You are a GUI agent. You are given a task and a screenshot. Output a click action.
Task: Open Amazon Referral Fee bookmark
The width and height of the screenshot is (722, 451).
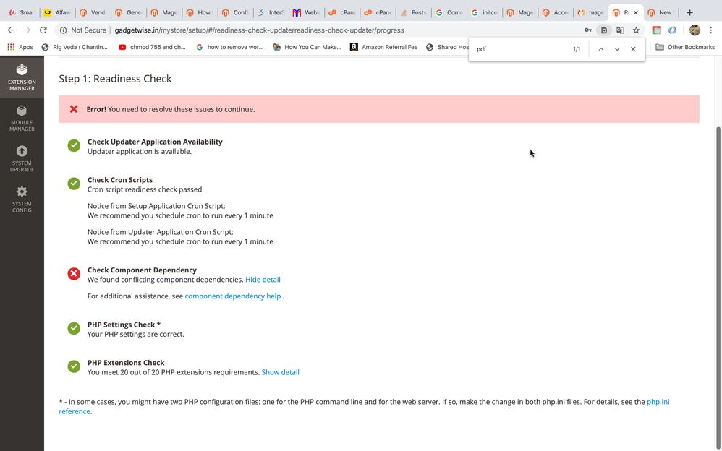[x=383, y=47]
